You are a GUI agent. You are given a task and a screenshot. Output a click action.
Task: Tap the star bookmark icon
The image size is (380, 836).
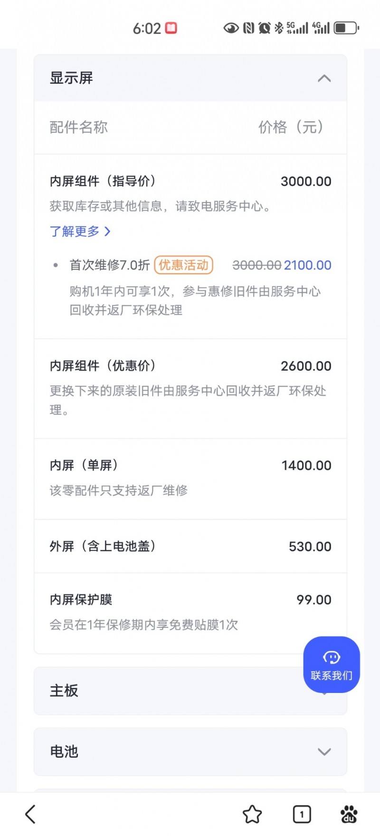(252, 814)
